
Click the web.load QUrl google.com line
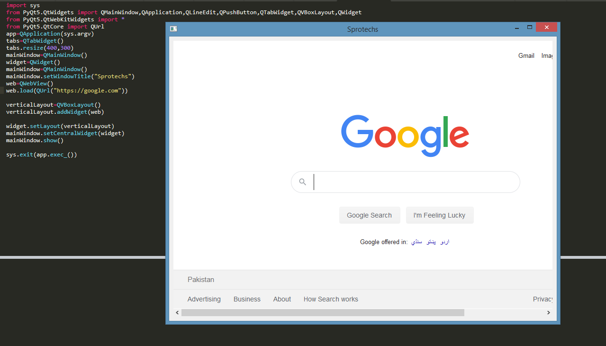point(67,91)
